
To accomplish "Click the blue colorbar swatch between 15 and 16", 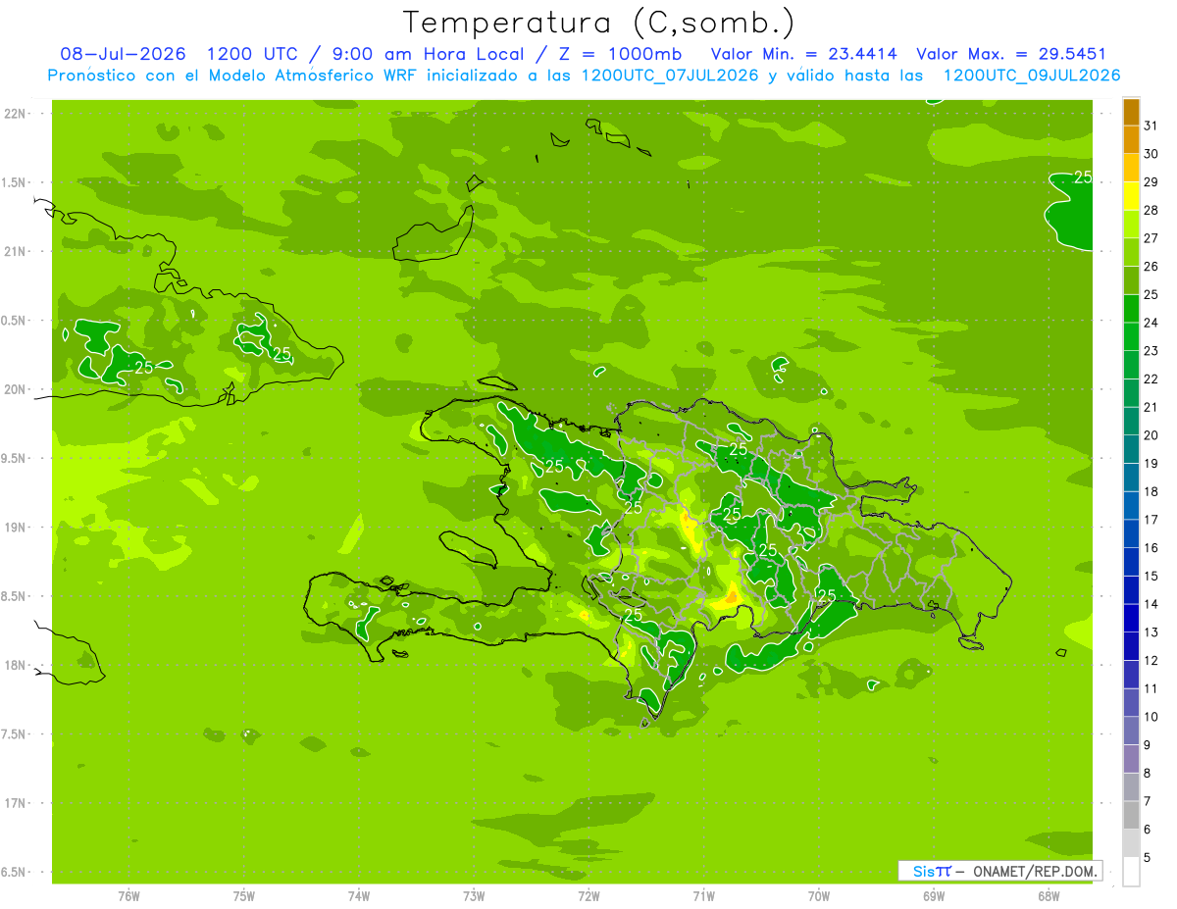I will click(1131, 562).
